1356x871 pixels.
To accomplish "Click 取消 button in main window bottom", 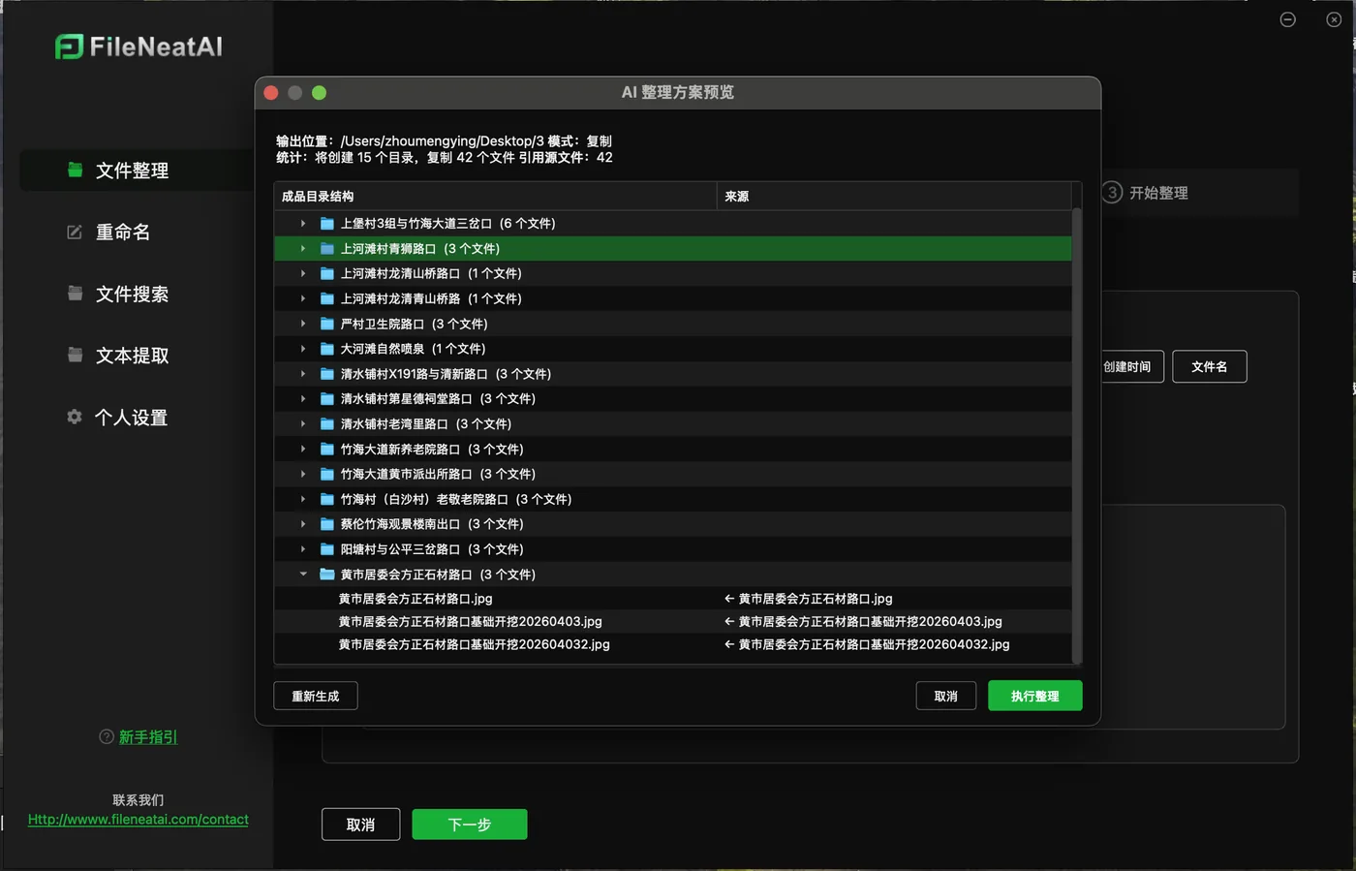I will 360,824.
